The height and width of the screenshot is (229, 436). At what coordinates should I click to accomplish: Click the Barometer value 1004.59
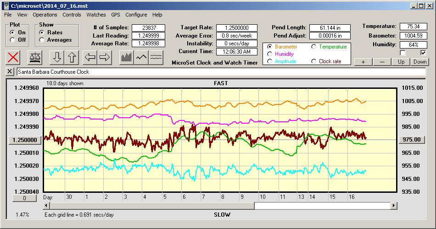point(413,36)
